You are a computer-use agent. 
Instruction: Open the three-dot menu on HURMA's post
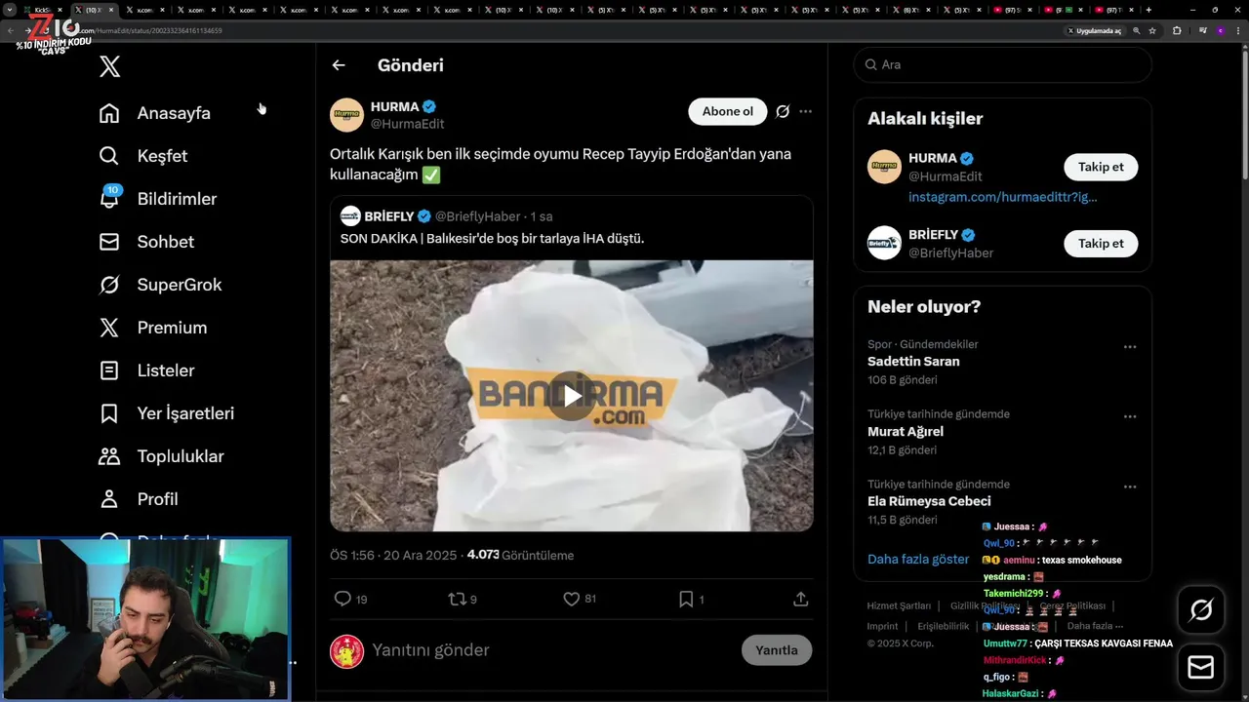click(x=805, y=111)
